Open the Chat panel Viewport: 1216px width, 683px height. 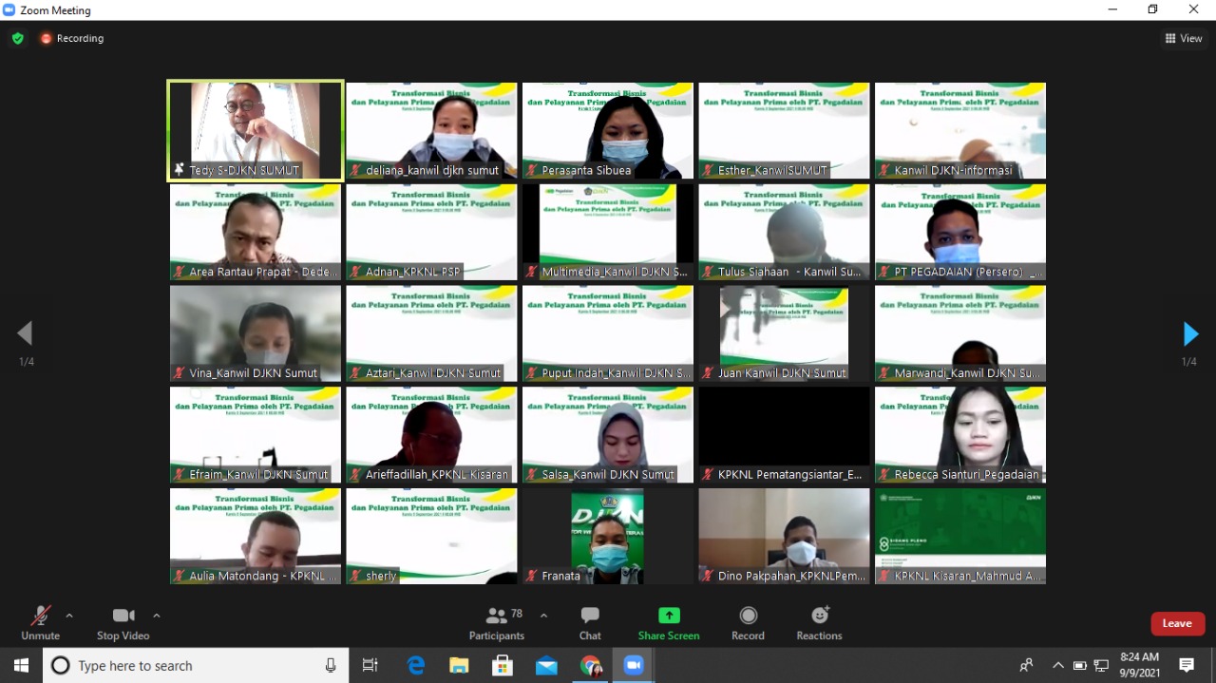point(590,623)
